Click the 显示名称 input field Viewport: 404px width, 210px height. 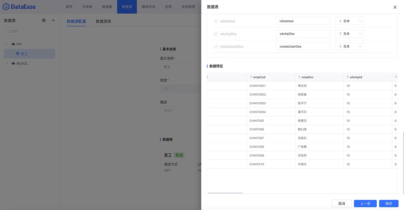coord(181,67)
